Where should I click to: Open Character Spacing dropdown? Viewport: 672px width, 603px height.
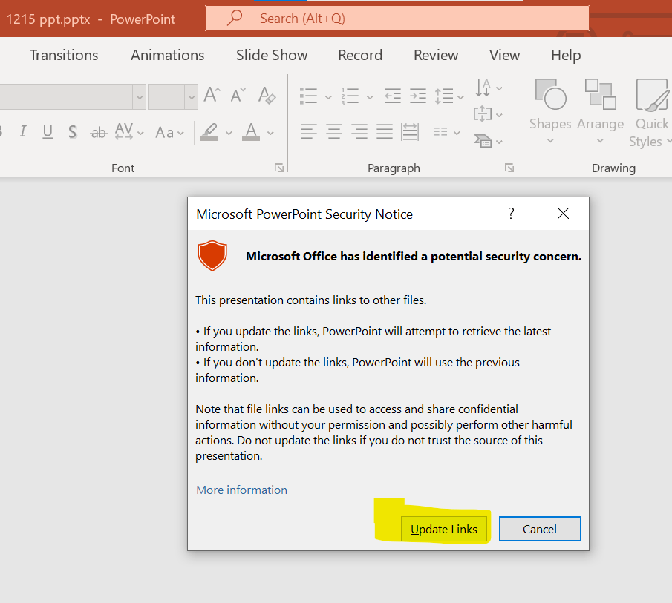128,131
